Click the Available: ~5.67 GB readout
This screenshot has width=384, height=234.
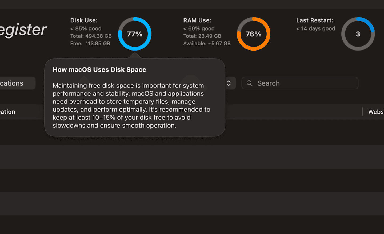tap(207, 43)
